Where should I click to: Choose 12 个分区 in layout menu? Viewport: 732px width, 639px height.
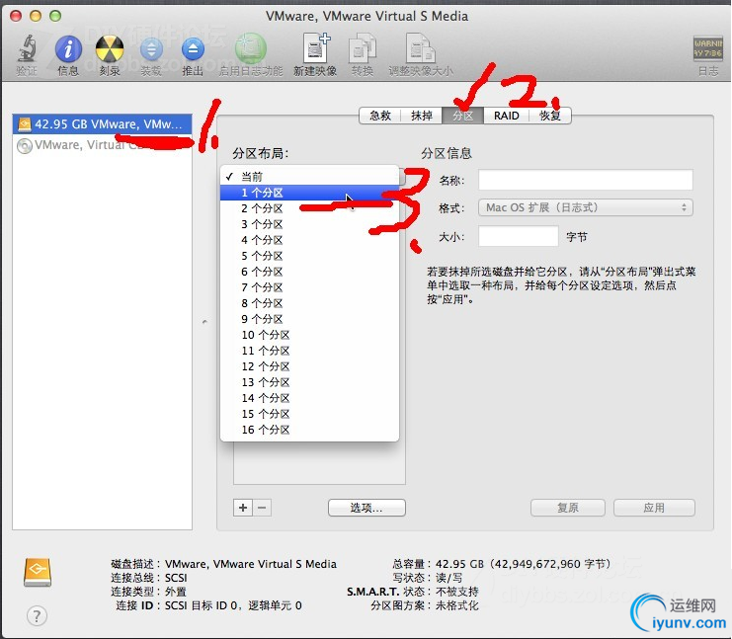(x=309, y=366)
